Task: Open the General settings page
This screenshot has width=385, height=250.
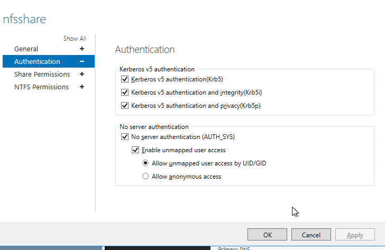Action: pos(26,49)
